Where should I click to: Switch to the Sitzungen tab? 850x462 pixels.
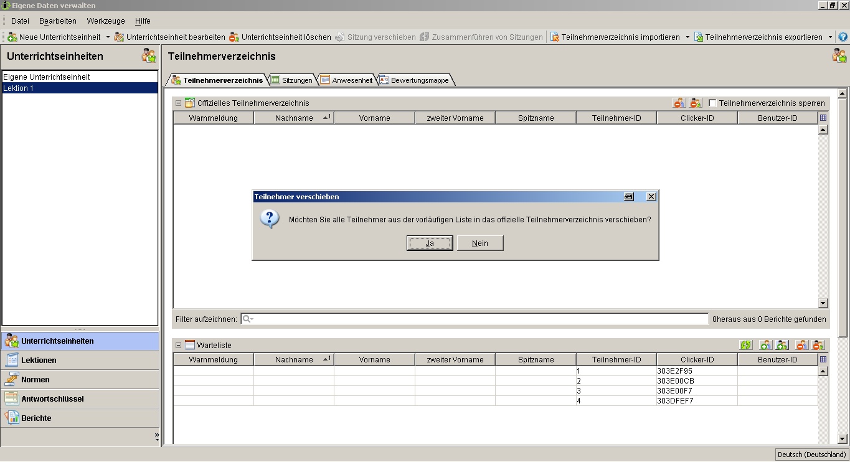(291, 80)
